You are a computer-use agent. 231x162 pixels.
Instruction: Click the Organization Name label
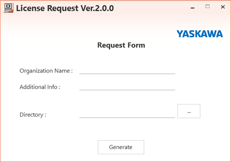(46, 71)
